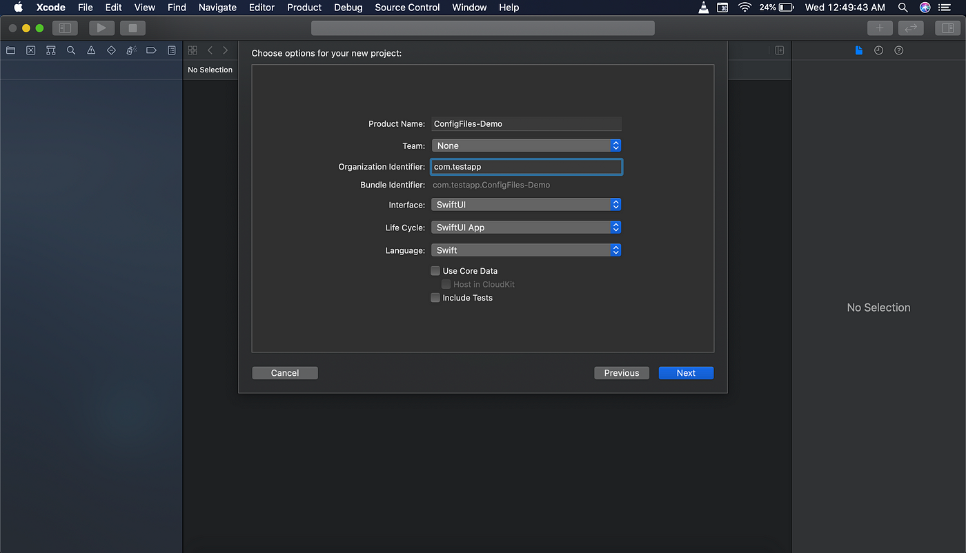Toggle the navigator sidebar toolbar button
Screen dimensions: 966x553
point(65,28)
